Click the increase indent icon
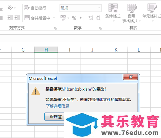 coord(17,18)
